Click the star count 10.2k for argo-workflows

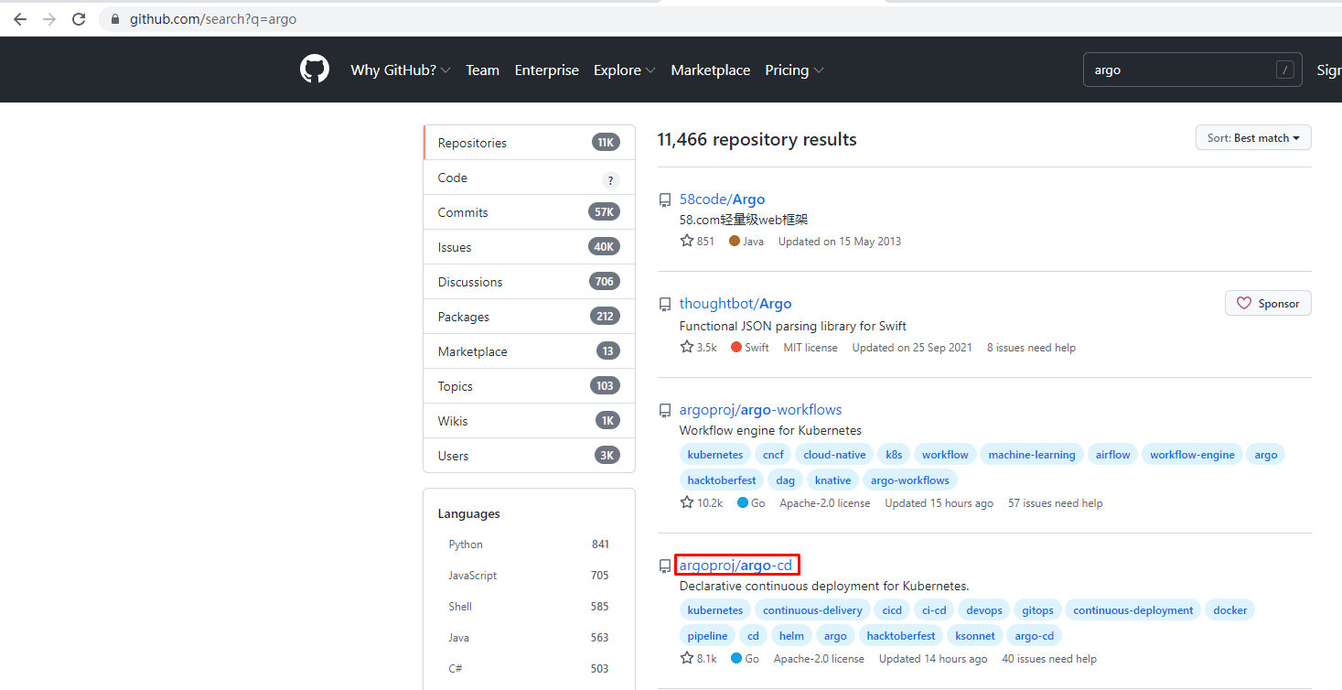point(702,502)
